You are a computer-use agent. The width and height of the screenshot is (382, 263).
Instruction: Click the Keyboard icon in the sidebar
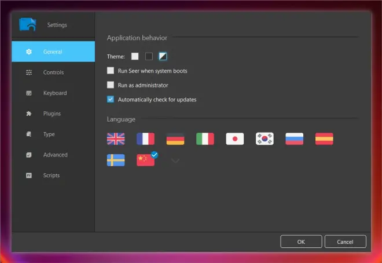coord(29,93)
